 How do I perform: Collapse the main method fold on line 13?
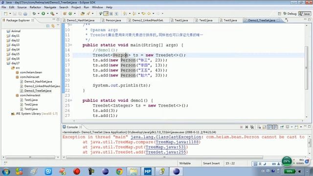pyautogui.click(x=71, y=45)
